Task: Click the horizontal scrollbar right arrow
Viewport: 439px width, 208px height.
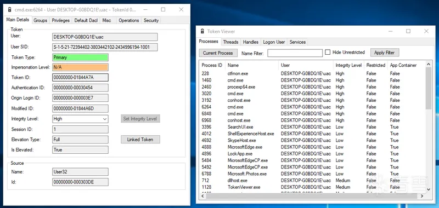Action: [422, 197]
